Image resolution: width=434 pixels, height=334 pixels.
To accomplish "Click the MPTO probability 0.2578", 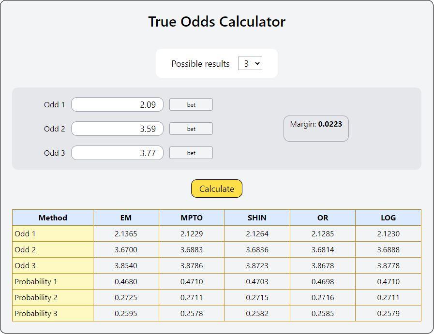I will click(192, 314).
